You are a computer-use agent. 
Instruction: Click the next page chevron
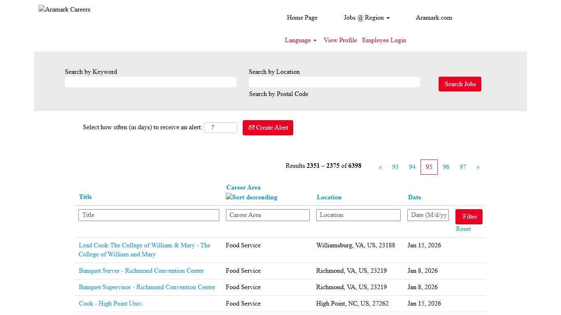(x=478, y=167)
